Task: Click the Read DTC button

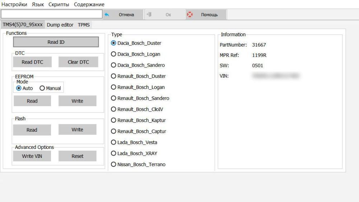Action: click(32, 62)
